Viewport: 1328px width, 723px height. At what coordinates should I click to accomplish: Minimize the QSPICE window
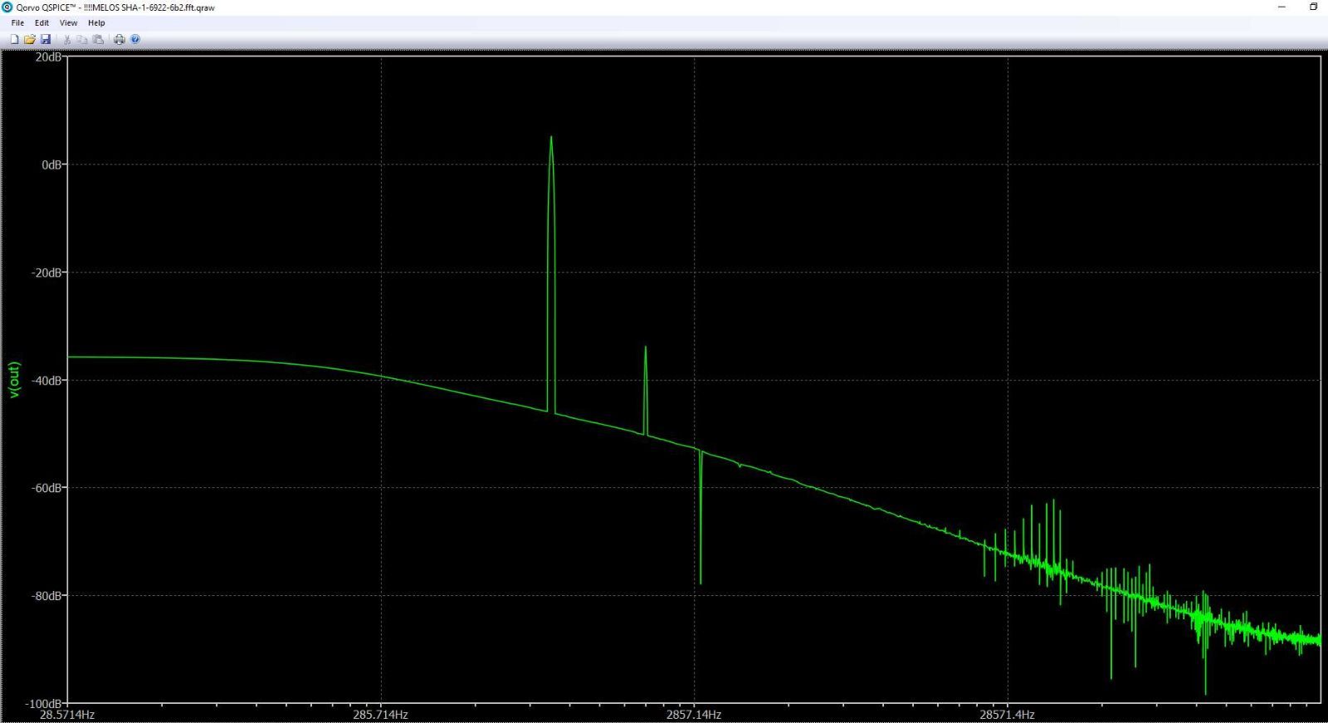point(1282,7)
